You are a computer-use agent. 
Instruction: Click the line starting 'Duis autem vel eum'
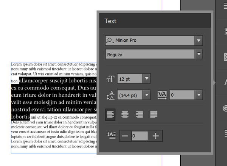(x=54, y=122)
